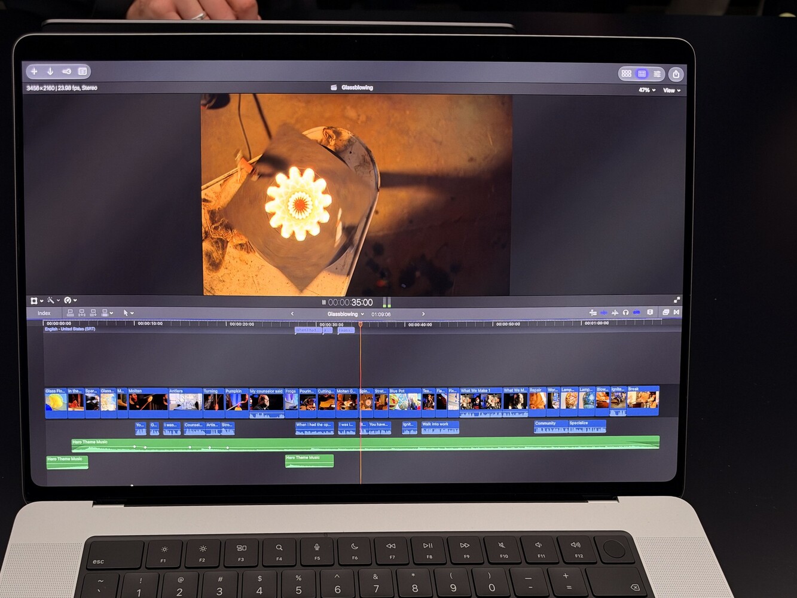Select the Repair clip
Screen dimensions: 797x598
[x=537, y=401]
